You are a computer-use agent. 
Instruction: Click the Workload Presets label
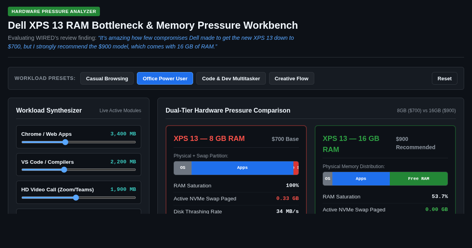click(45, 78)
